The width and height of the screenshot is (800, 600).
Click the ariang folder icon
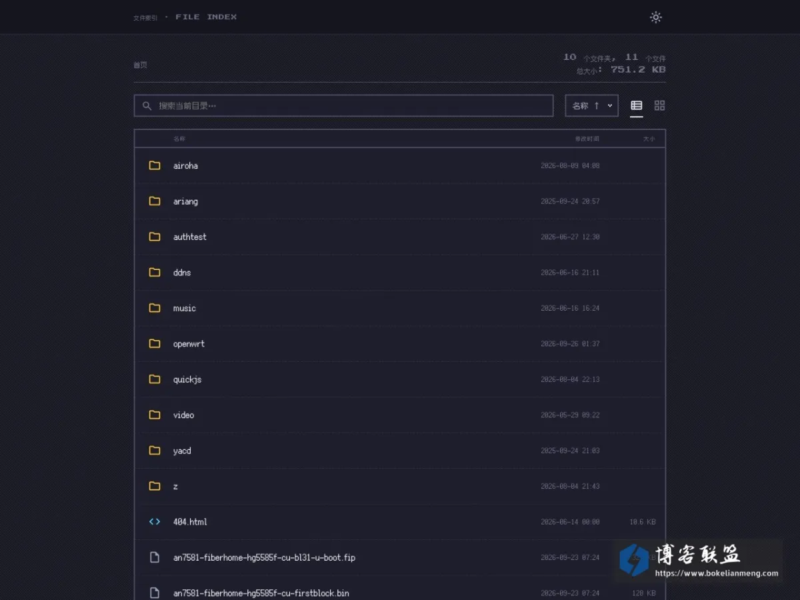pyautogui.click(x=155, y=201)
